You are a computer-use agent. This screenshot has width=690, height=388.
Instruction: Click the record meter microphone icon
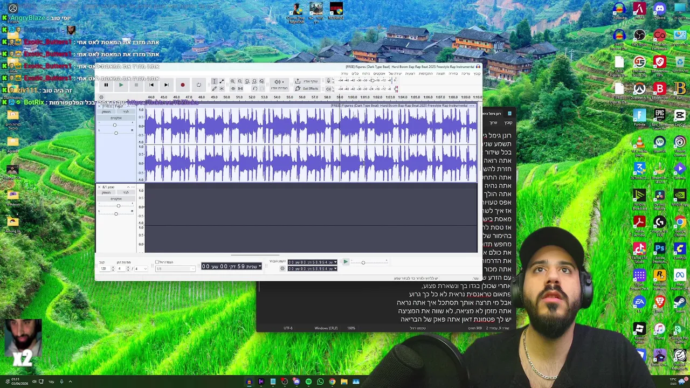pyautogui.click(x=328, y=81)
